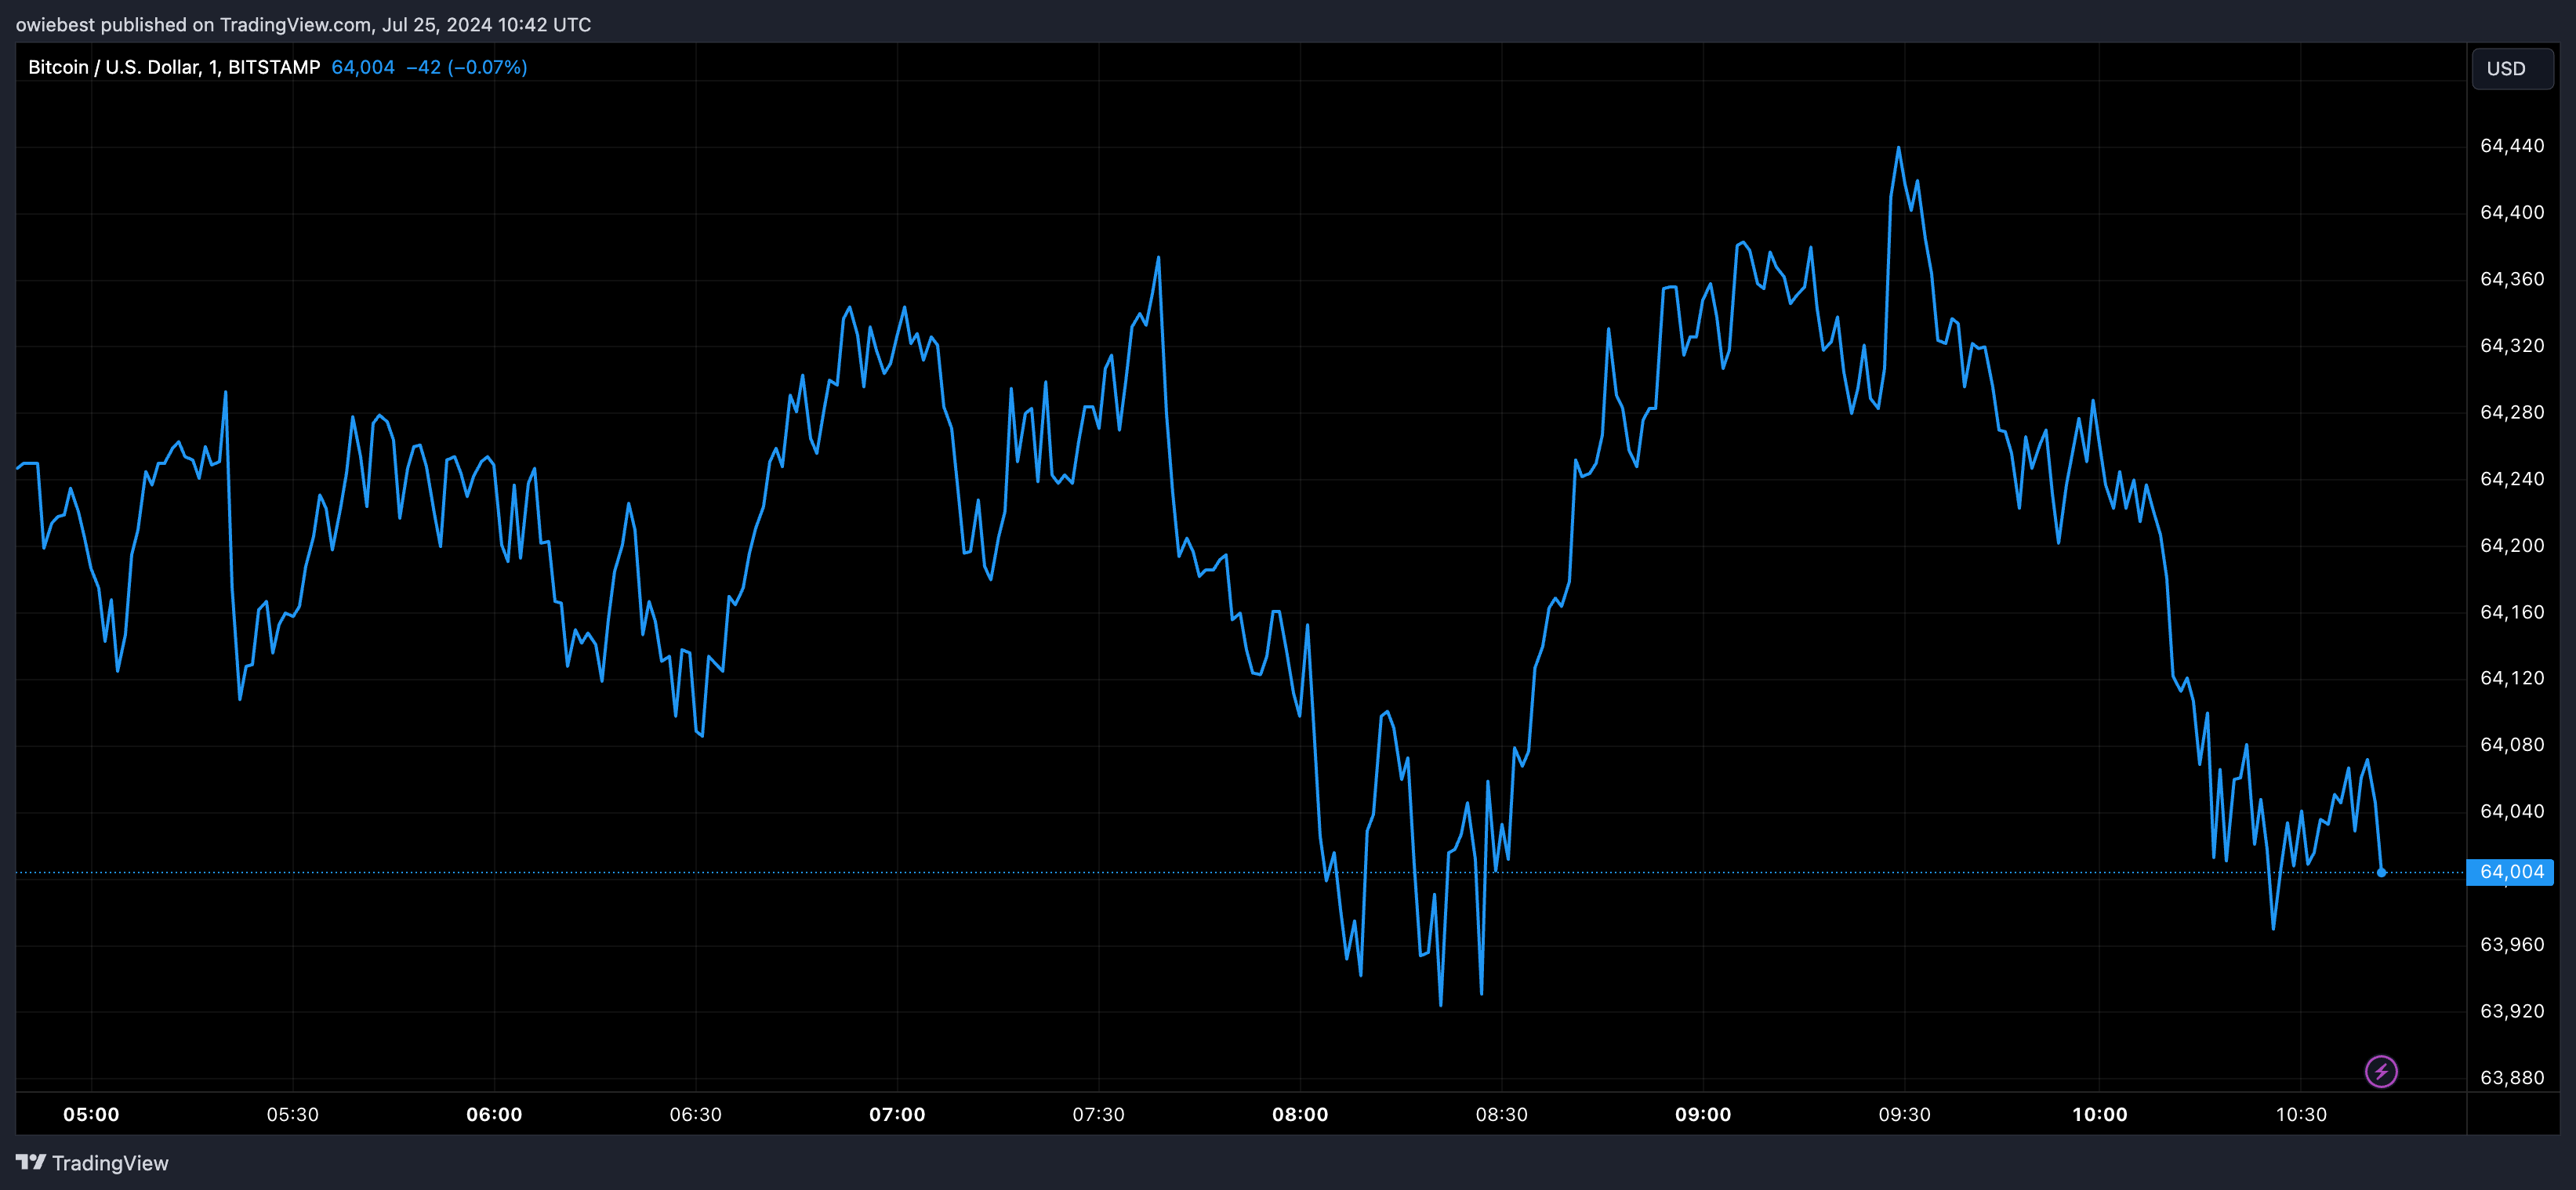This screenshot has height=1190, width=2576.
Task: Click the 64,004 current price label
Action: coord(2511,872)
